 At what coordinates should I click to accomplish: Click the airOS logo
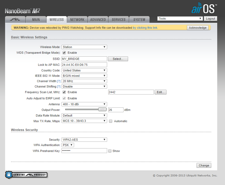tap(204, 8)
